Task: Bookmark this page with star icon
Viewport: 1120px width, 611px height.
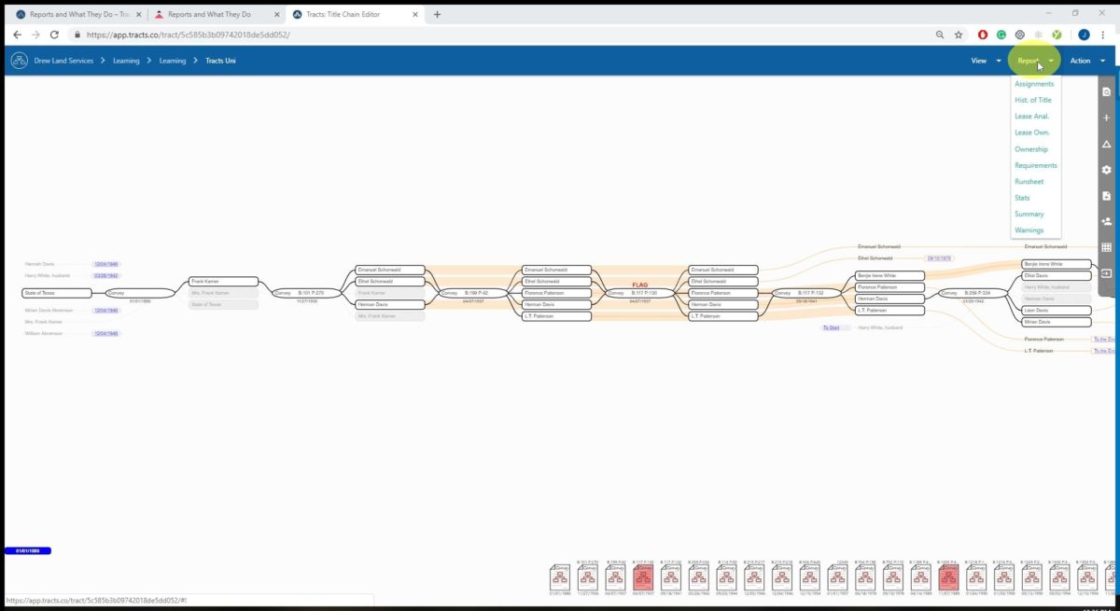Action: click(x=959, y=35)
